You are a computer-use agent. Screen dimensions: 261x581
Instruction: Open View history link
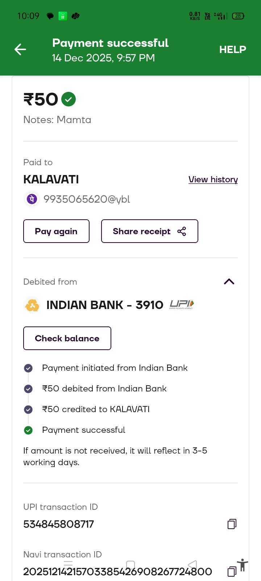[213, 179]
